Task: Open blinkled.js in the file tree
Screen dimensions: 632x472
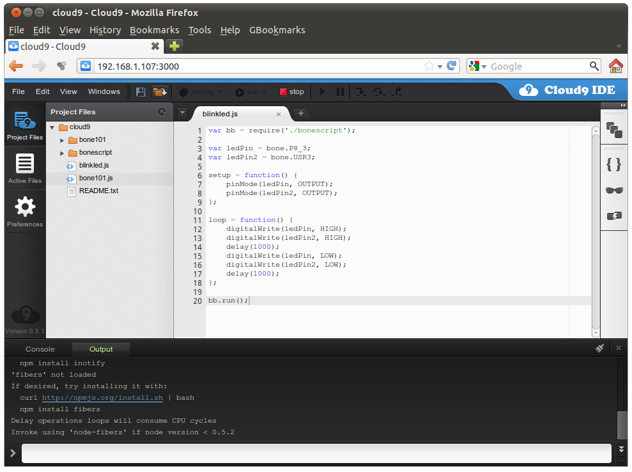Action: (x=94, y=166)
